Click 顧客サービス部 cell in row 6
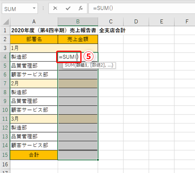This screenshot has width=195, height=173. pyautogui.click(x=34, y=74)
